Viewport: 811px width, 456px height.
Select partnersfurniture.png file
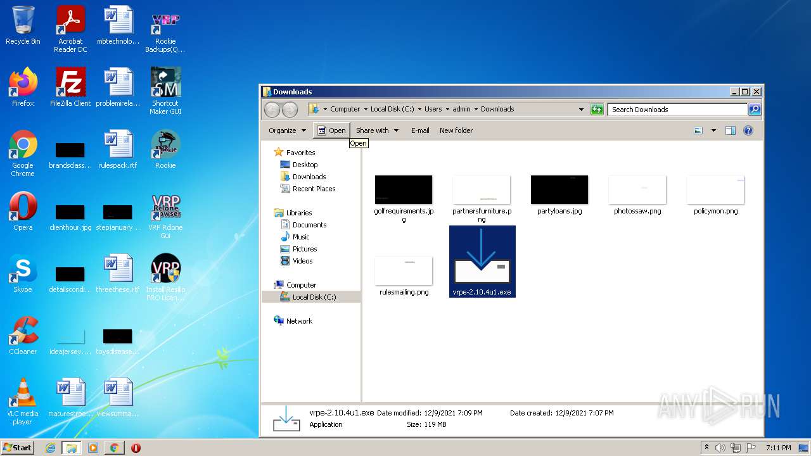click(482, 198)
